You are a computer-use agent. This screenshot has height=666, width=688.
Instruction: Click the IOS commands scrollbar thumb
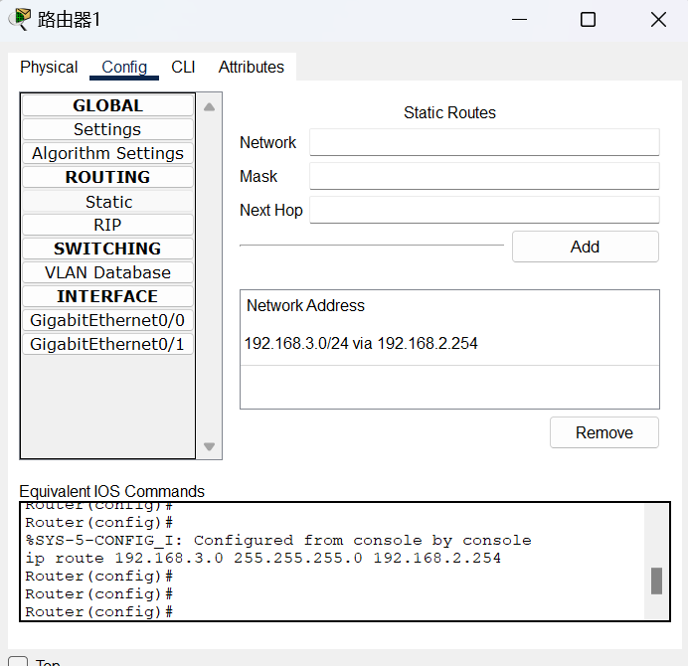coord(656,581)
